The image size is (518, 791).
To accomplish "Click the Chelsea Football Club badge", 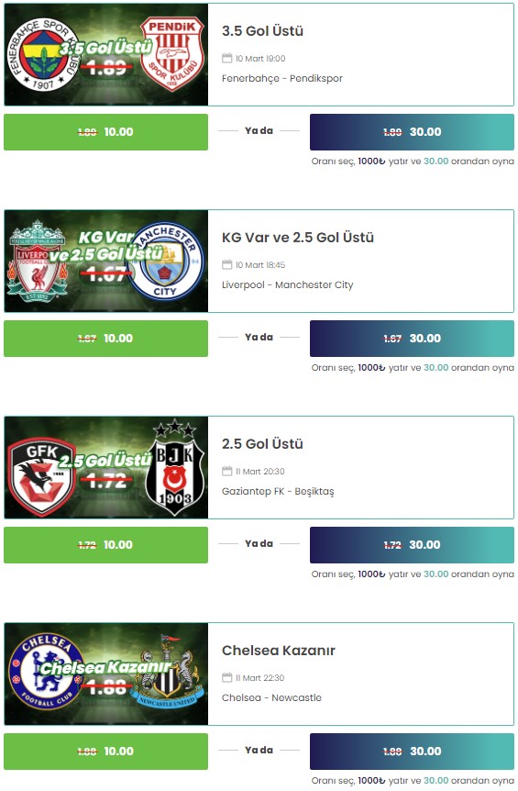I will pos(46,672).
